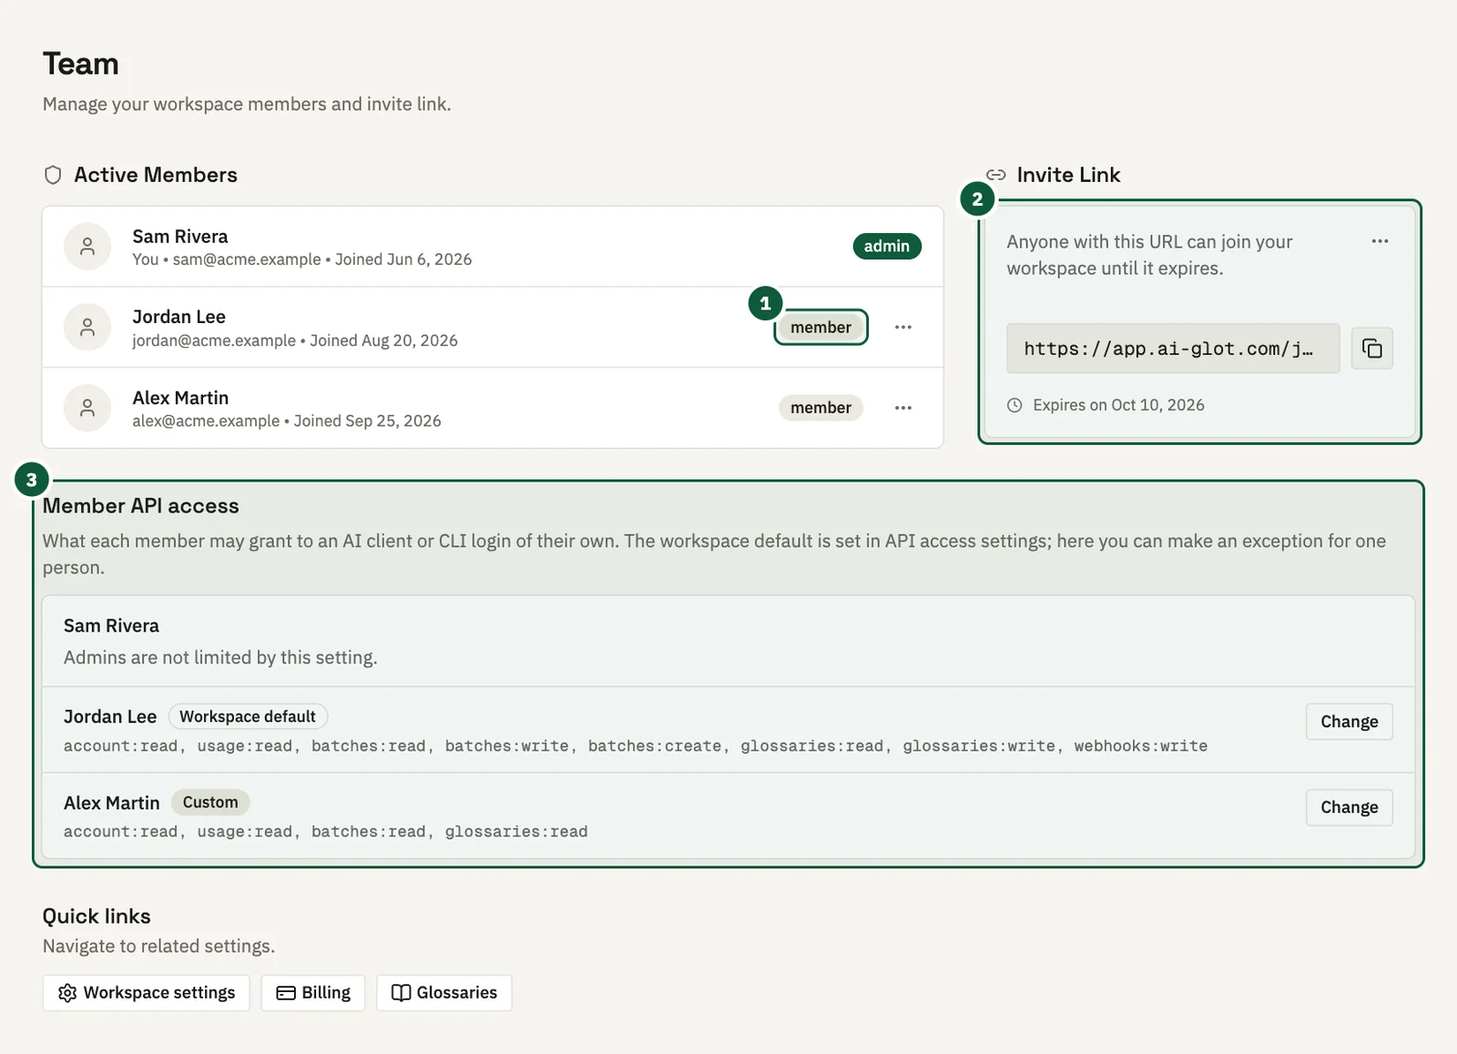
Task: Click sam@acme.example joined details
Action: (x=302, y=259)
